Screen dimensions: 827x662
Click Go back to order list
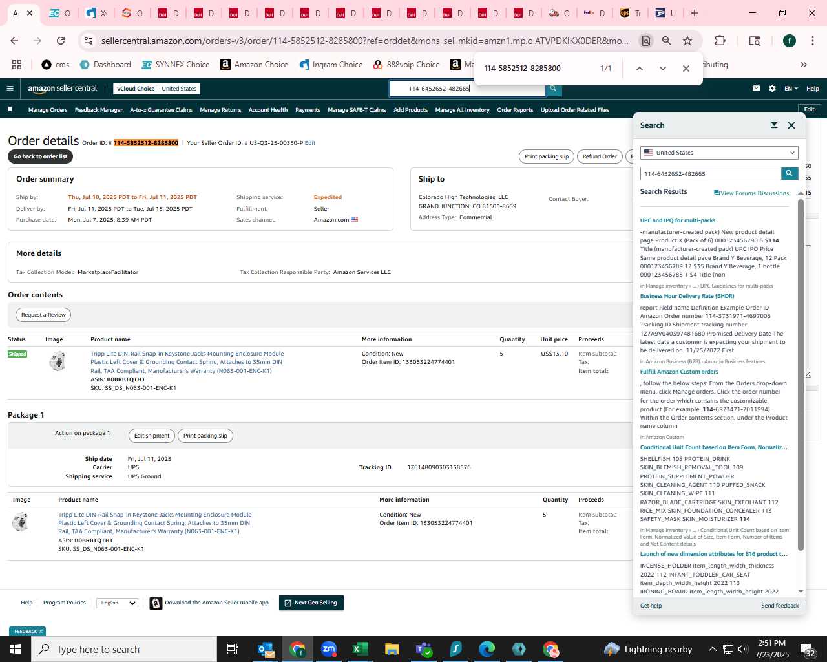tap(41, 156)
